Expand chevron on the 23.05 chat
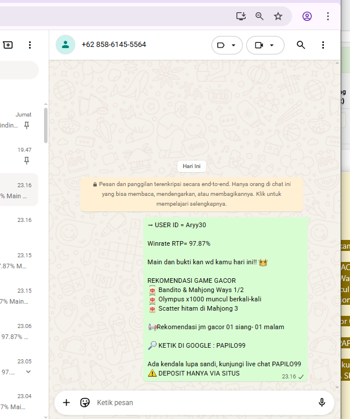Viewport: 350px width, 419px height. (x=28, y=371)
